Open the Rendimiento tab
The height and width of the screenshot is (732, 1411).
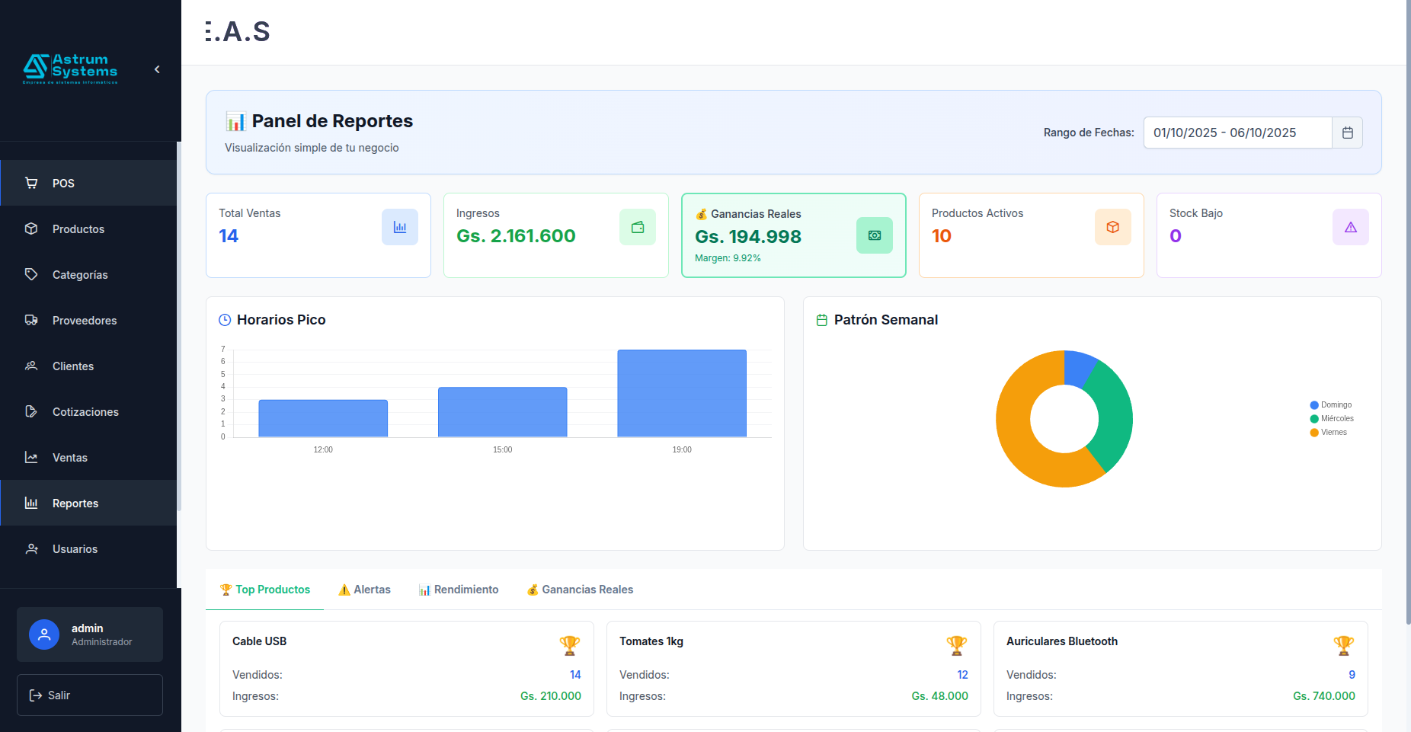459,590
